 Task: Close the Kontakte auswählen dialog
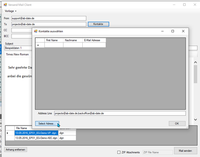[x=183, y=31]
